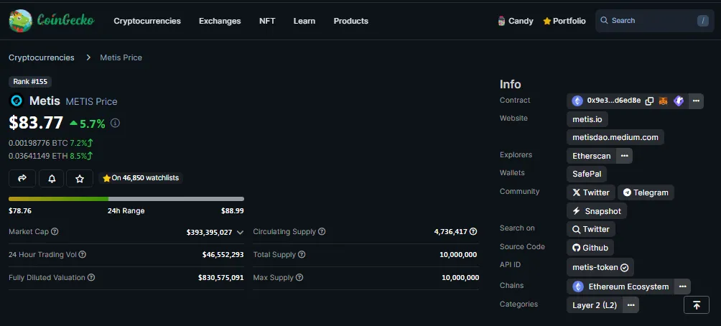Click the Portfolio star icon
Viewport: 721px width, 326px height.
[546, 21]
